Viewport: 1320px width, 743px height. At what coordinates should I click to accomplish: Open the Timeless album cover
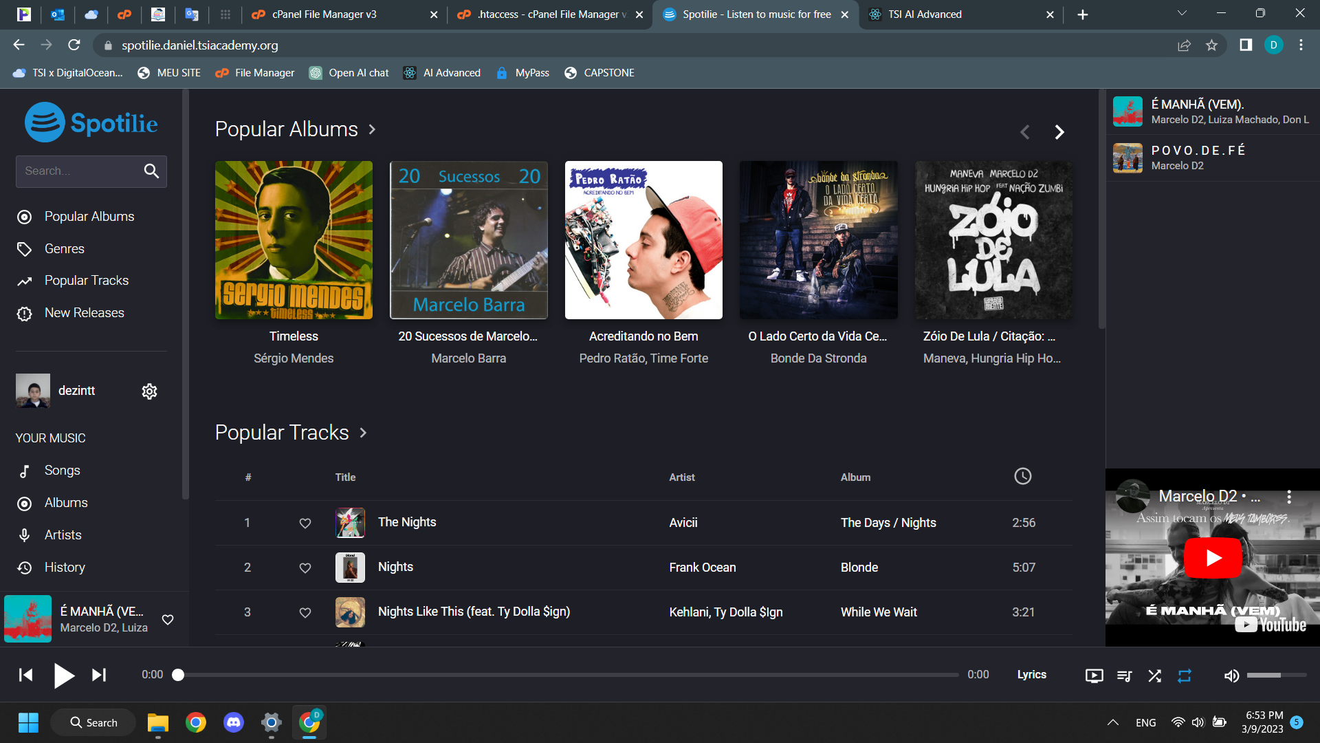click(294, 240)
